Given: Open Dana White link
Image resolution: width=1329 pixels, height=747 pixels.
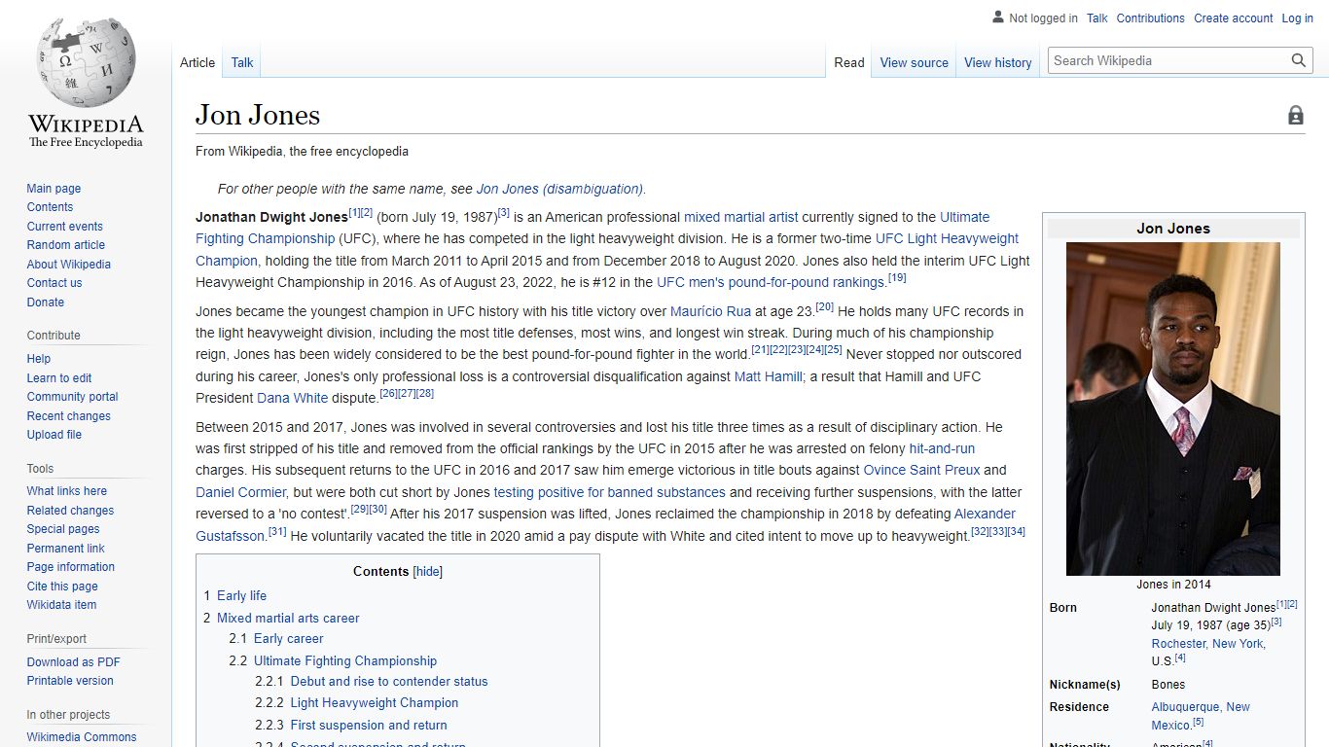Looking at the screenshot, I should pos(291,398).
